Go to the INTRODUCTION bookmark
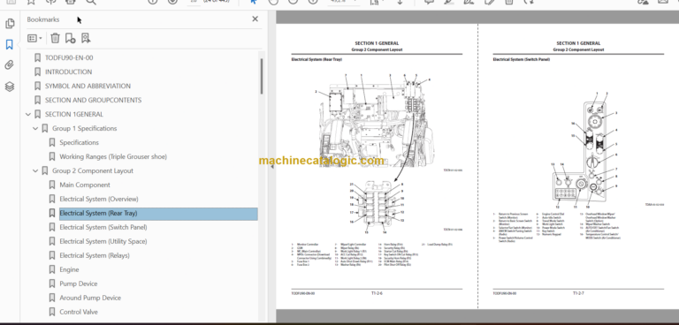Image resolution: width=679 pixels, height=325 pixels. (68, 72)
